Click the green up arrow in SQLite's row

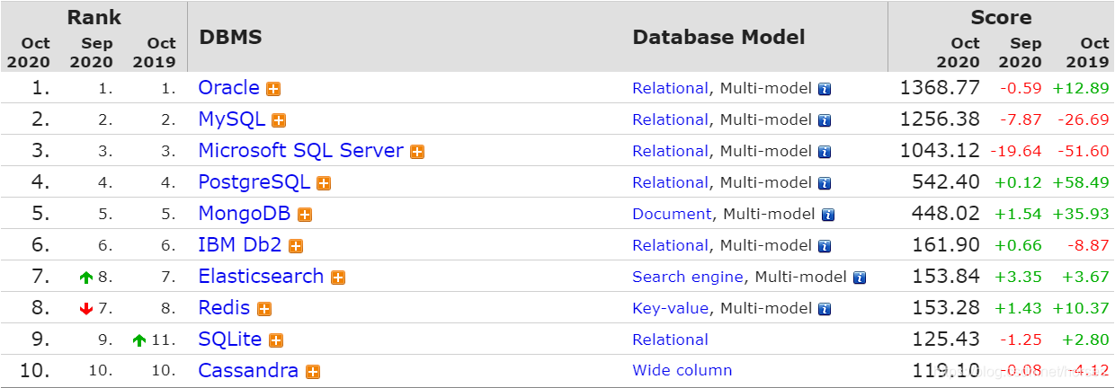point(139,340)
